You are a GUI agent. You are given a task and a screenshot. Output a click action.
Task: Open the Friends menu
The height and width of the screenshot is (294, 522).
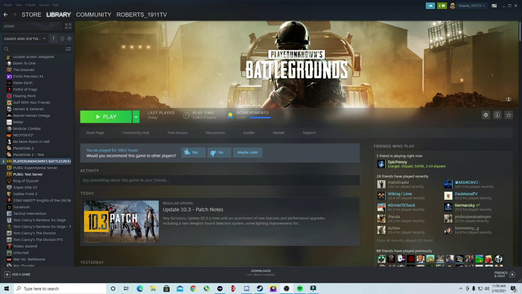31,5
